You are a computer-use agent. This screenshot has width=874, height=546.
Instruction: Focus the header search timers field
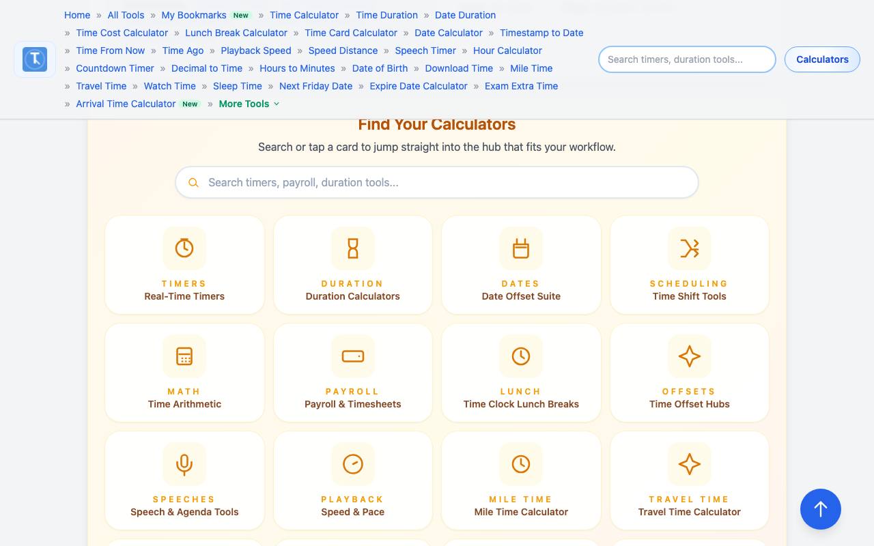tap(687, 59)
